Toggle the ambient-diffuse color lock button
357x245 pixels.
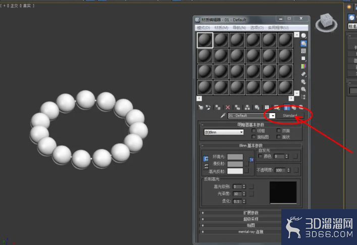pos(206,159)
